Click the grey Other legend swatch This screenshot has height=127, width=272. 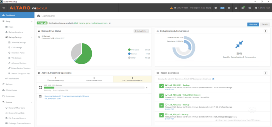click(x=129, y=58)
